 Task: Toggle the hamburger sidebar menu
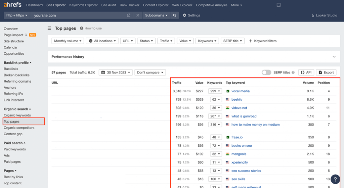coord(50,28)
